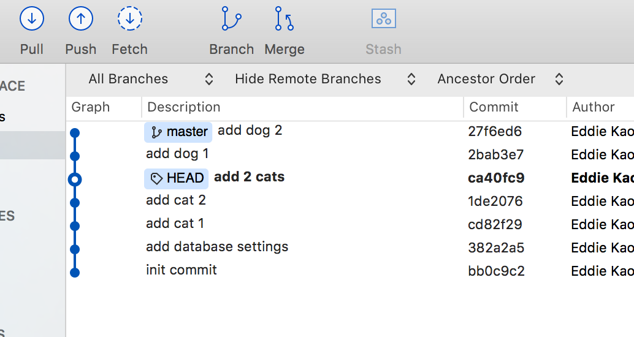Open the All Branches dropdown

pyautogui.click(x=151, y=79)
